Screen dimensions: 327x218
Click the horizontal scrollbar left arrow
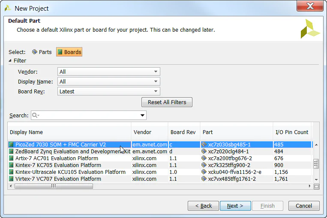(11, 186)
